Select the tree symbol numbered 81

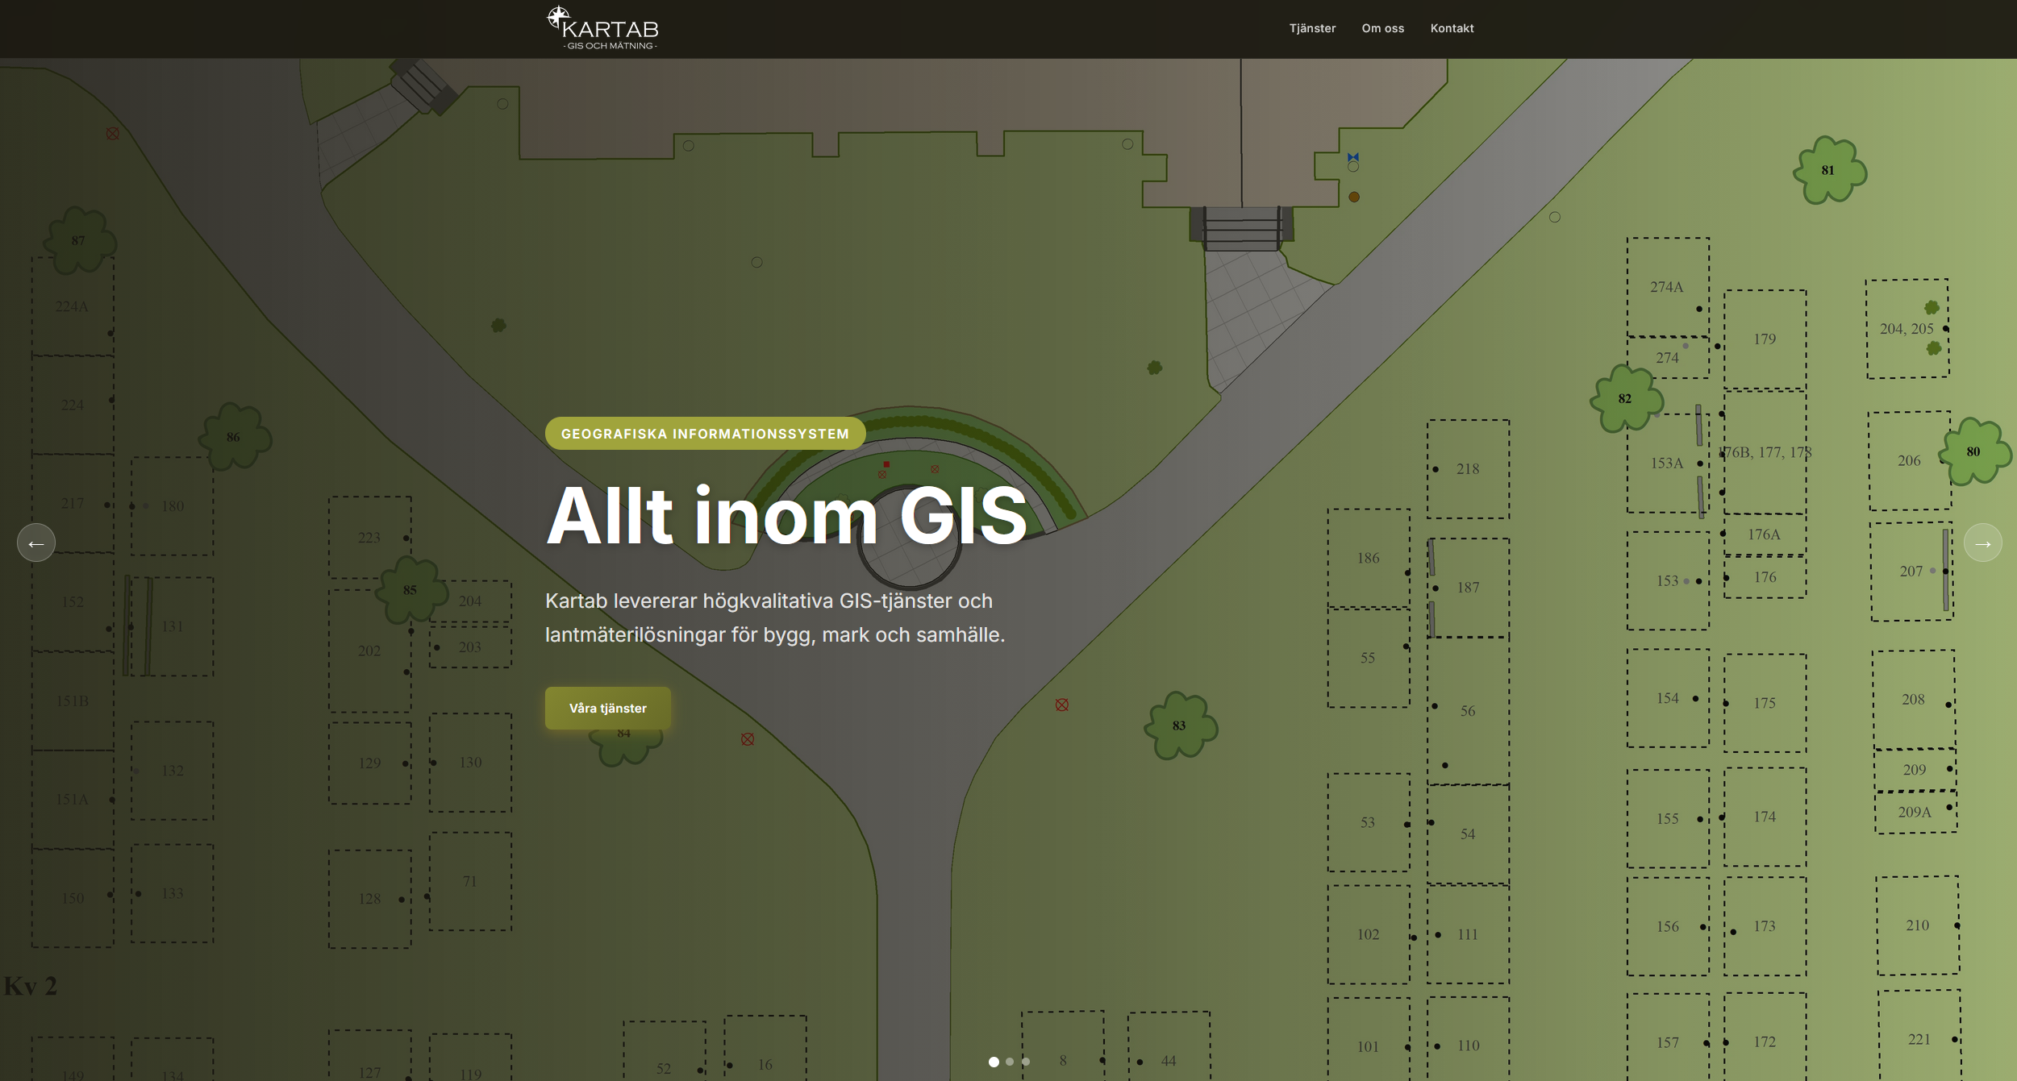[x=1828, y=170]
